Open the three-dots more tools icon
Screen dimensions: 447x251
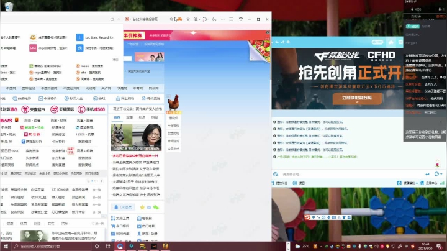point(223,19)
